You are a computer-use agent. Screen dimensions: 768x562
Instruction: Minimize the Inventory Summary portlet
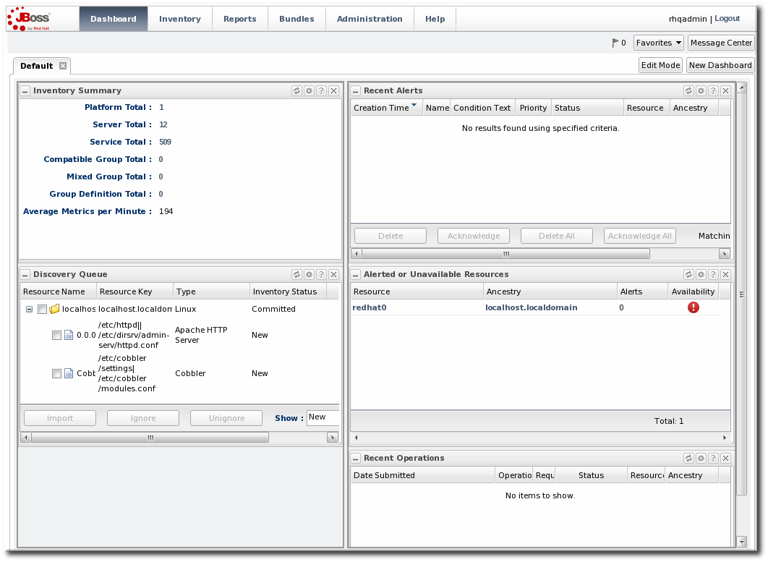25,91
